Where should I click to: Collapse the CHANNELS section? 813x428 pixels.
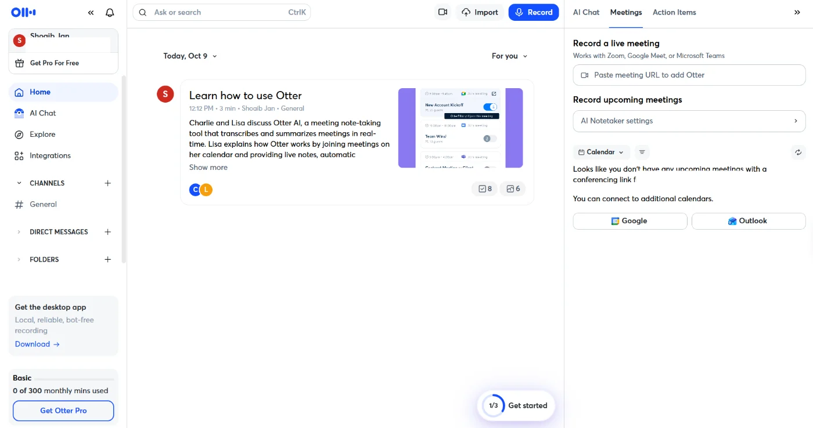[19, 183]
